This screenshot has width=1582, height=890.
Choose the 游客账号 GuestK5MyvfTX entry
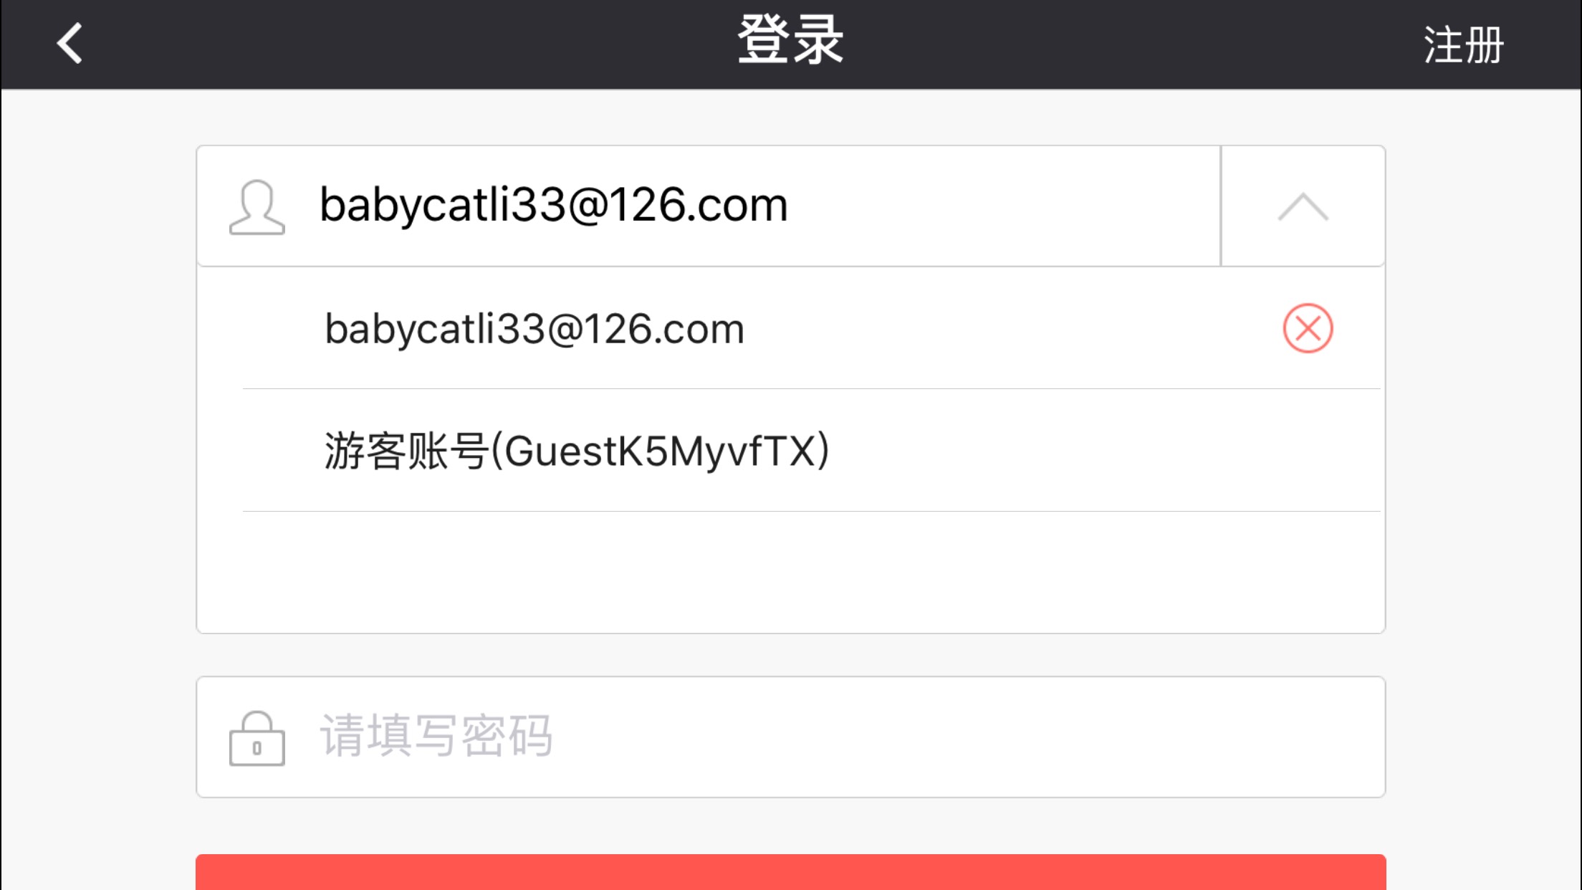click(577, 451)
